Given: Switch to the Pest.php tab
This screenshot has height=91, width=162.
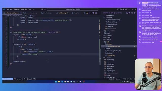Looking at the screenshot, I should 76,13.
